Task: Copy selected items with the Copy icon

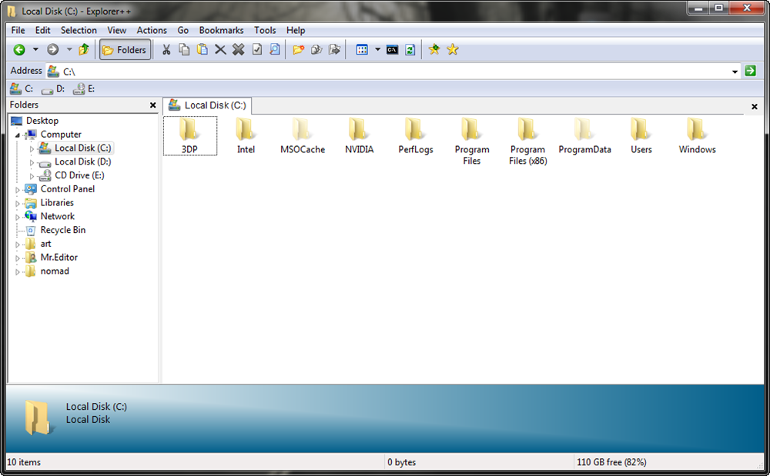Action: (x=184, y=49)
